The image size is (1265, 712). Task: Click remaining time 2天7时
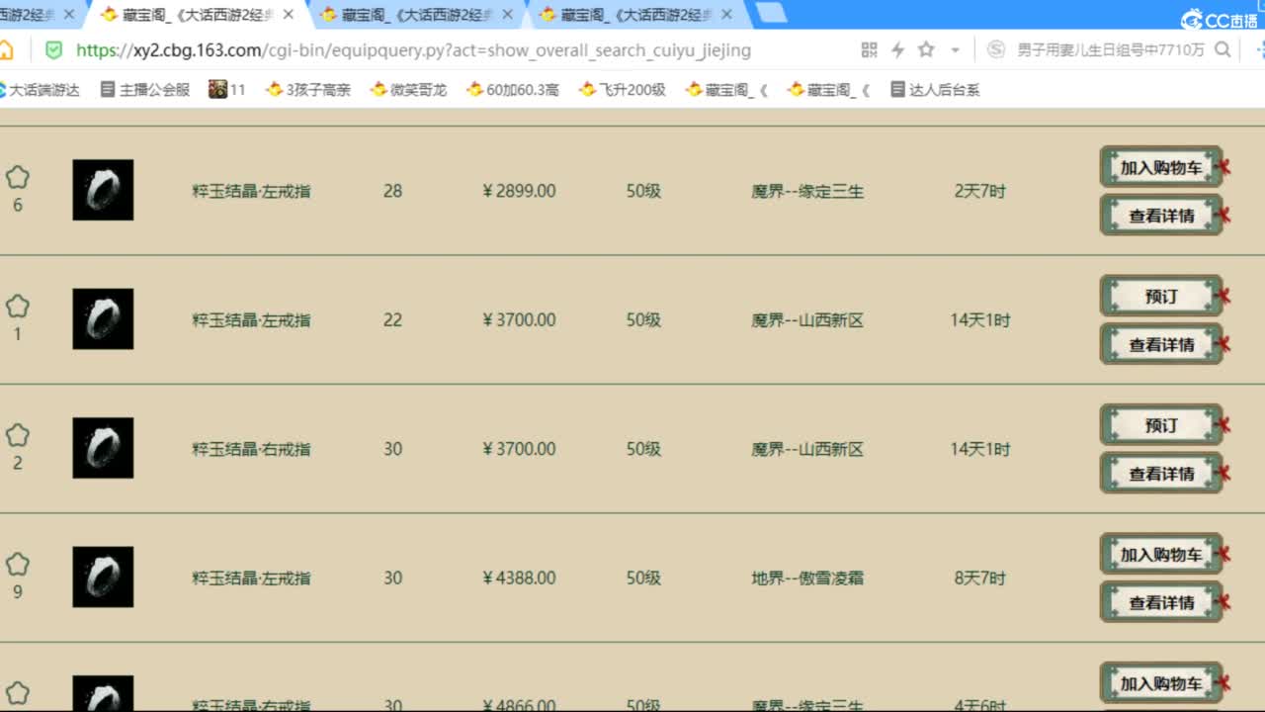coord(979,191)
